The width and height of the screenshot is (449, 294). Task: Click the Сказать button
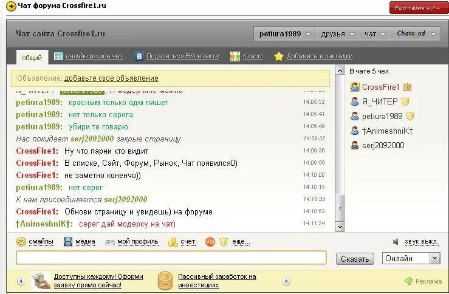355,259
